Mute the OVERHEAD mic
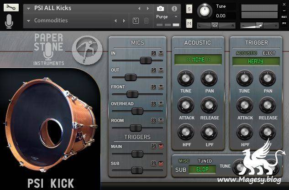 pyautogui.click(x=161, y=104)
